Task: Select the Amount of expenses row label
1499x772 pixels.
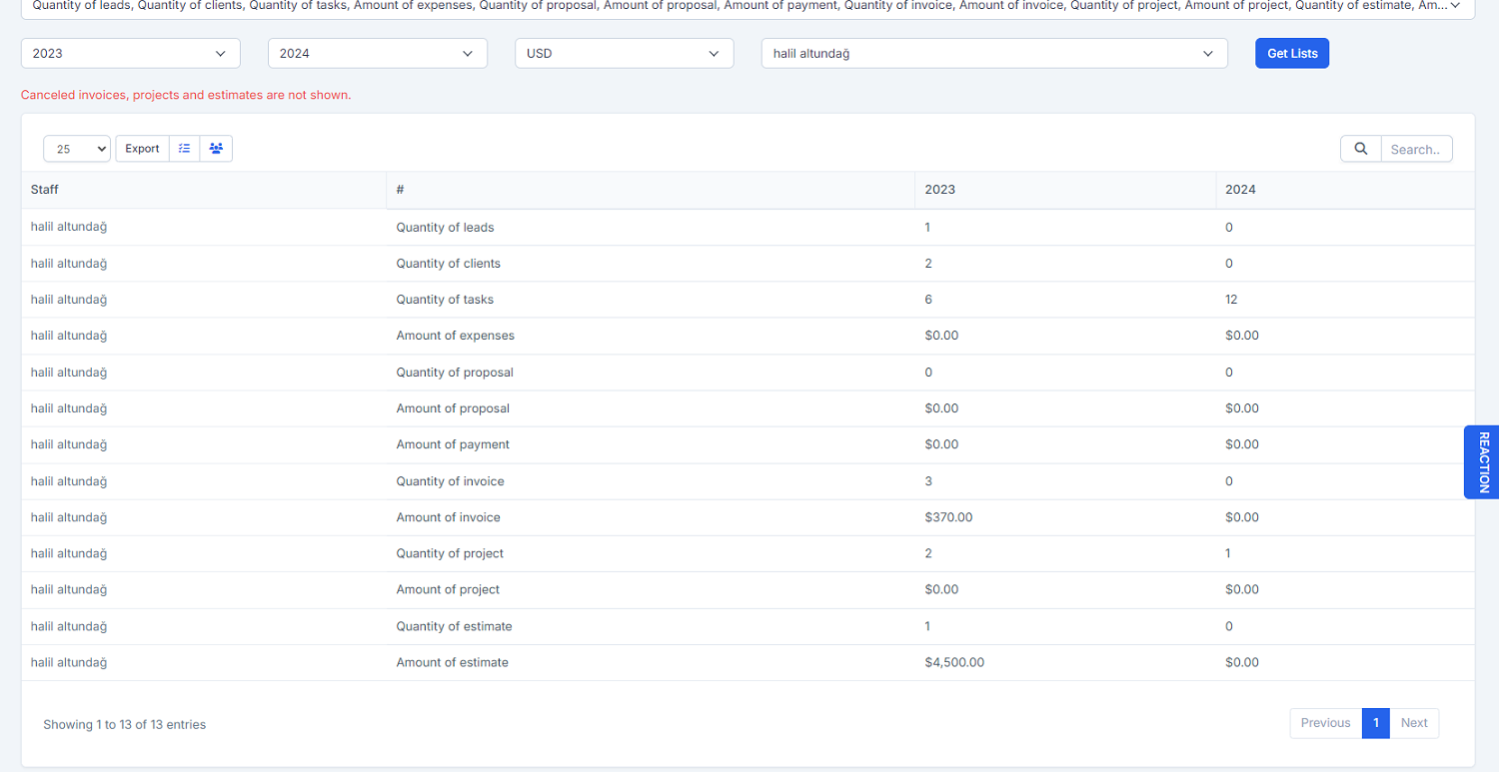Action: tap(455, 336)
